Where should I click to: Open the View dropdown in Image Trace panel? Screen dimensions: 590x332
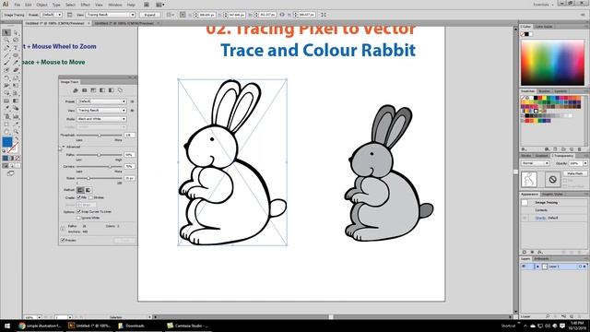point(101,111)
